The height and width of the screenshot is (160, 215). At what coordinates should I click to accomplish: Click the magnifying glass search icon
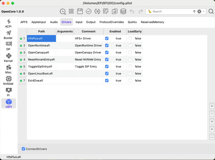211,11
